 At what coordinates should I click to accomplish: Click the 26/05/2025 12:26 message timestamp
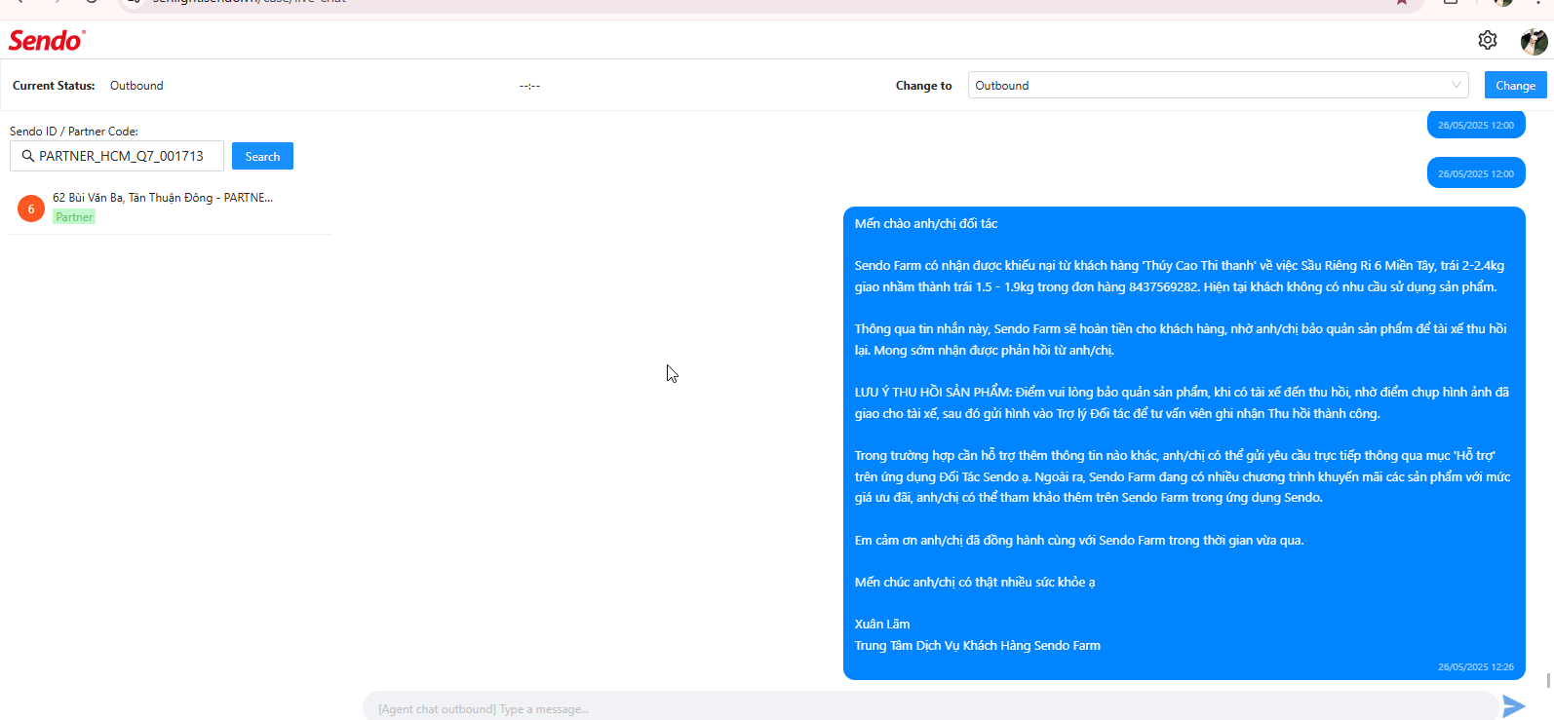[x=1476, y=667]
